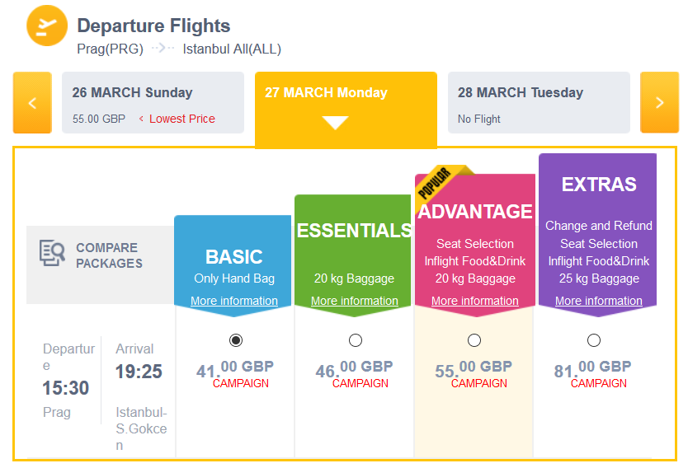
Task: Open the 28 MARCH Tuesday date tab
Action: [539, 102]
